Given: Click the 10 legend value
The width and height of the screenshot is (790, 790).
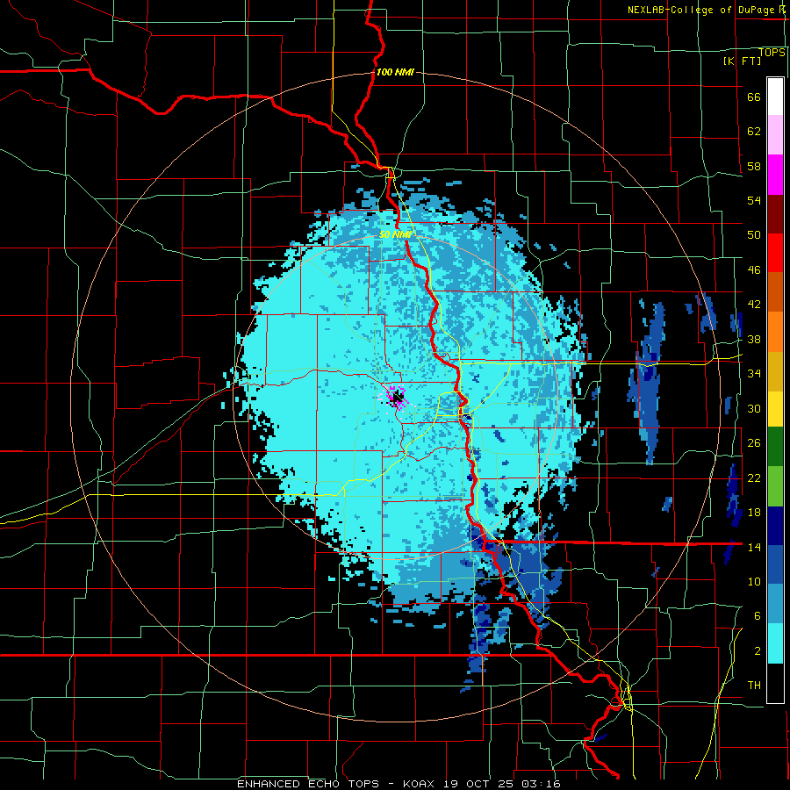Looking at the screenshot, I should (754, 582).
